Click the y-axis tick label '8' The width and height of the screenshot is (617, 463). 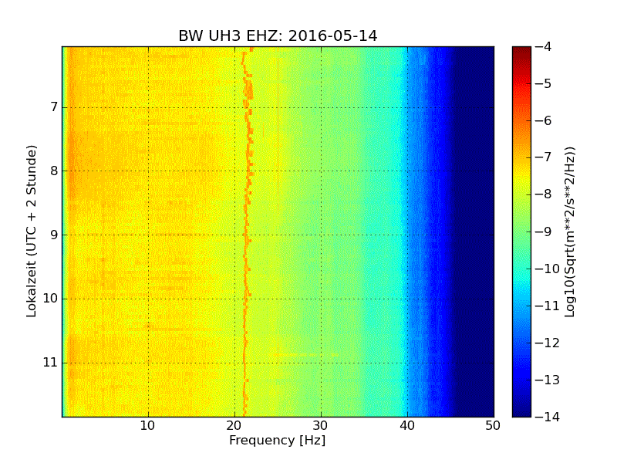(x=54, y=171)
